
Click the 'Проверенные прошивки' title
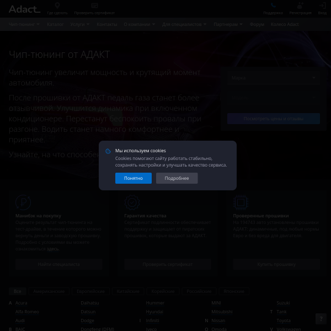pos(261,216)
